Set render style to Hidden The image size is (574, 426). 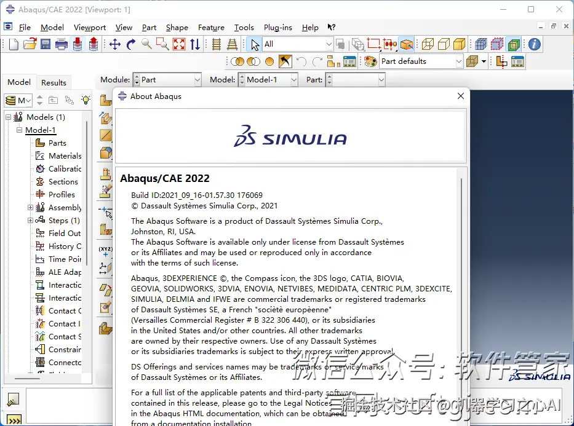pyautogui.click(x=444, y=44)
